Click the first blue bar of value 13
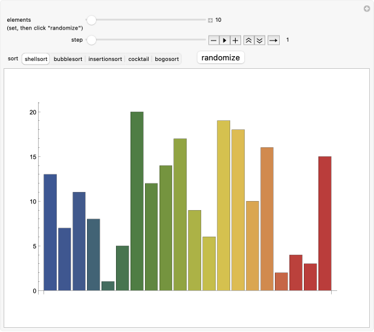This screenshot has height=332, width=374. (50, 232)
